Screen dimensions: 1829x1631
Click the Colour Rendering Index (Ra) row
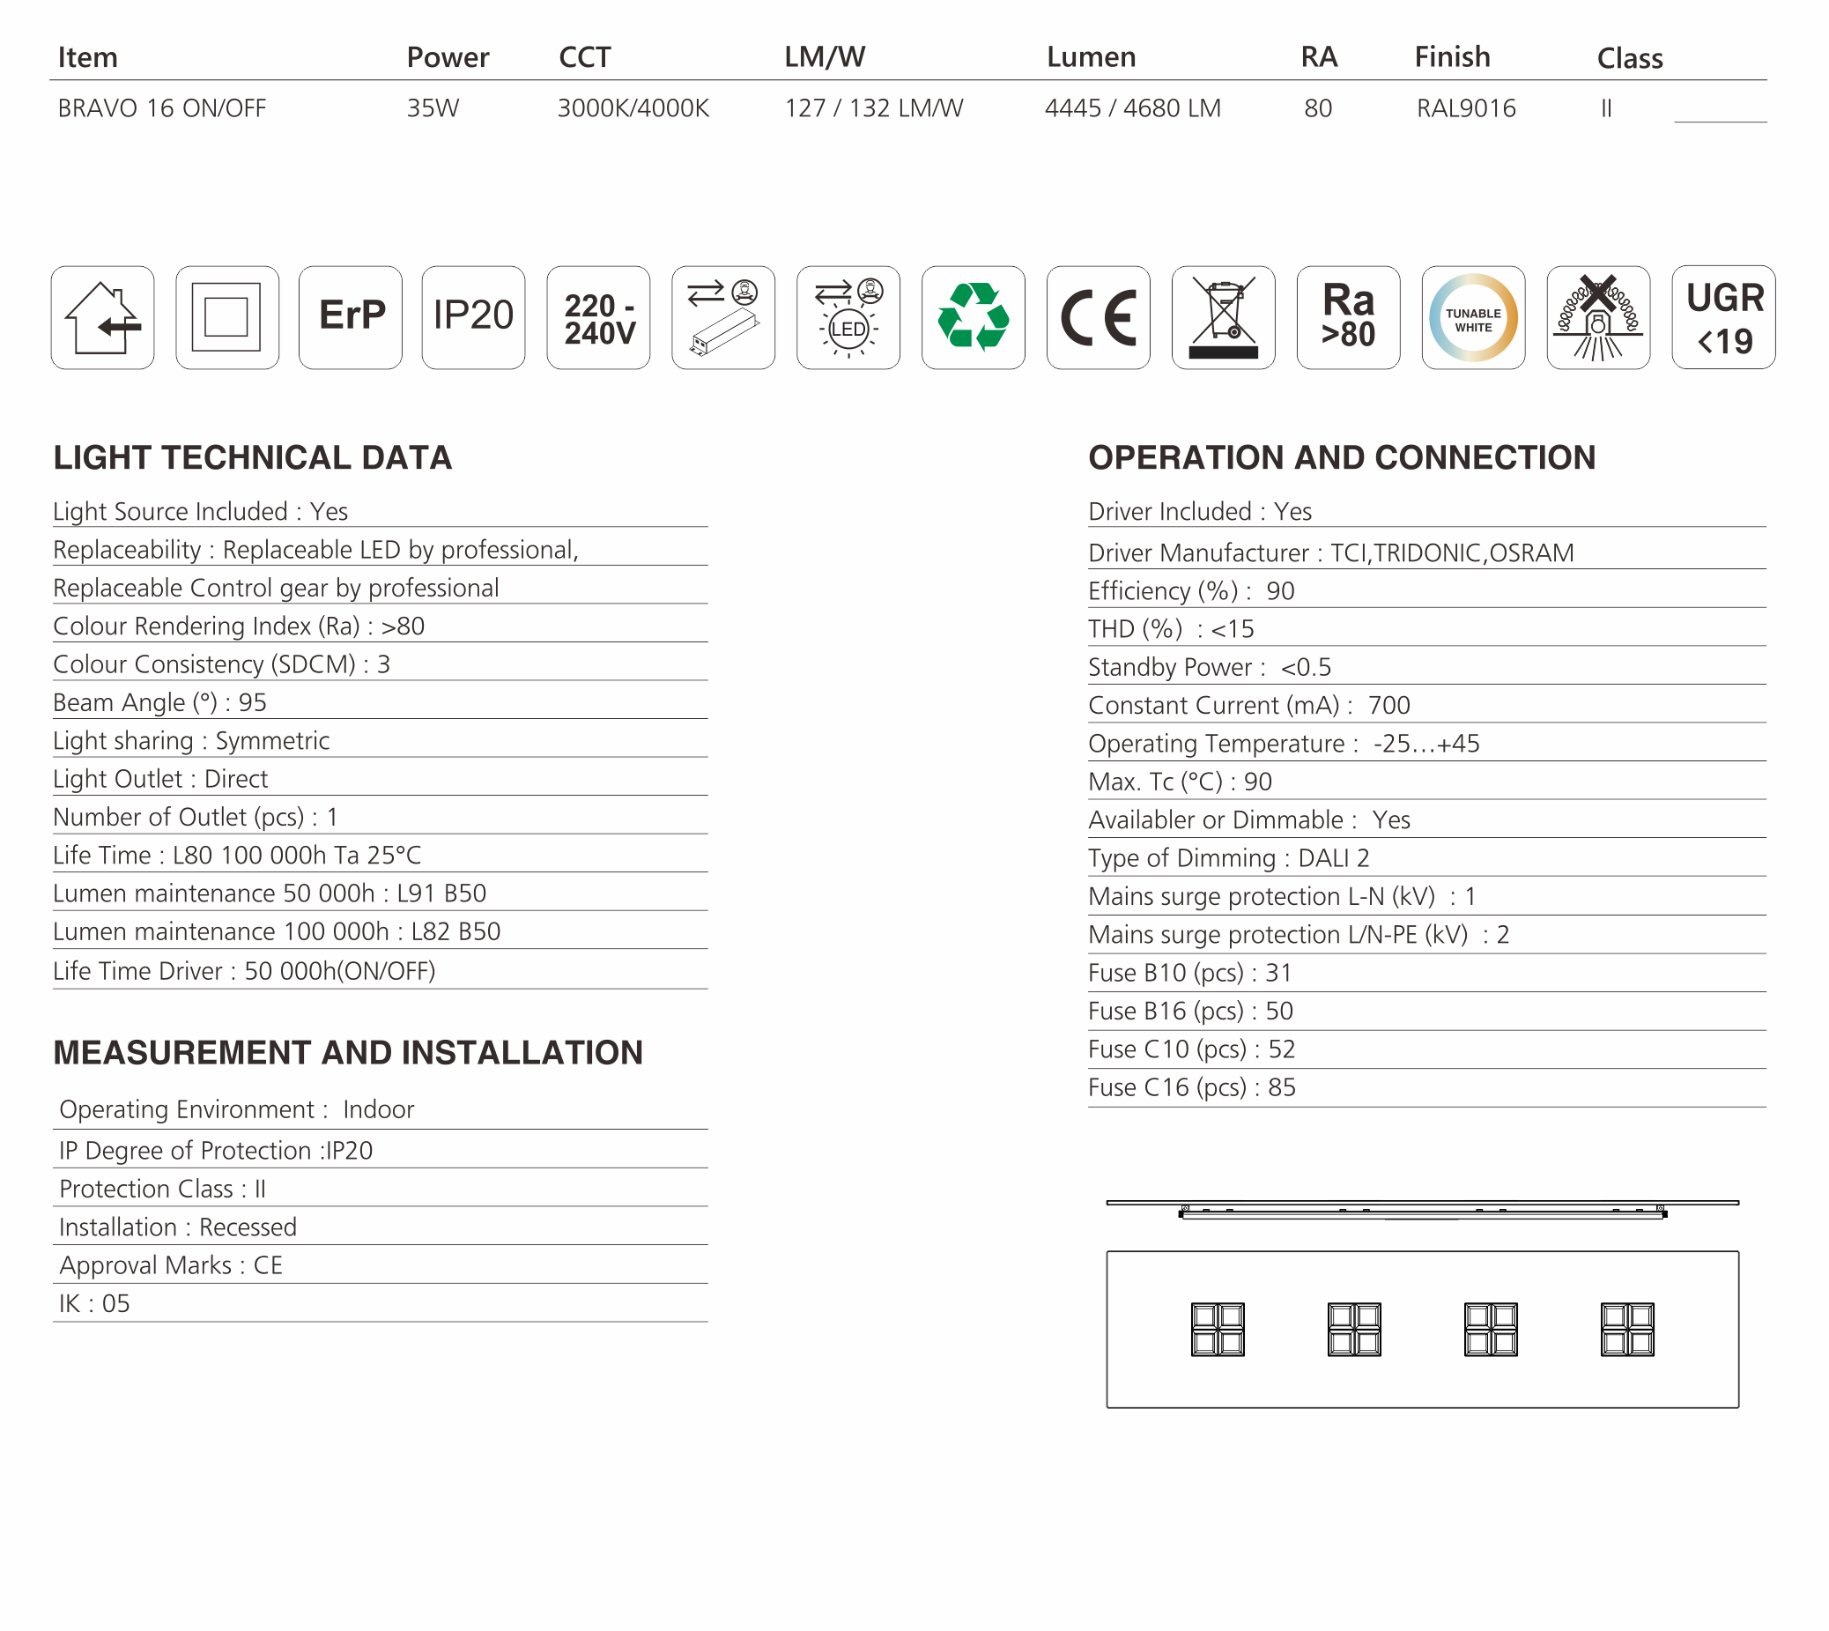(x=380, y=626)
